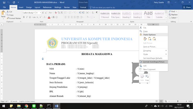Click the Center alignment icon
The width and height of the screenshot is (193, 109).
tap(69, 17)
